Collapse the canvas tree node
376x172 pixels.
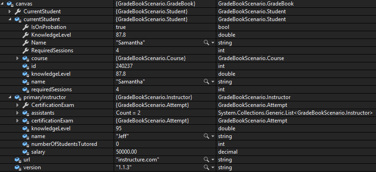2,4
